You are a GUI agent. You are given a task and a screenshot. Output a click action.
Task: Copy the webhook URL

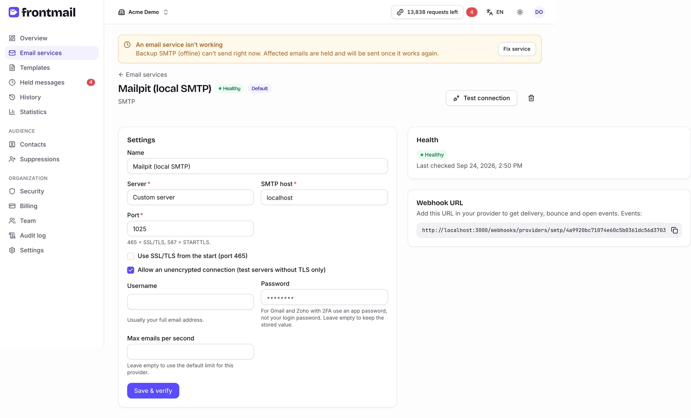coord(675,230)
